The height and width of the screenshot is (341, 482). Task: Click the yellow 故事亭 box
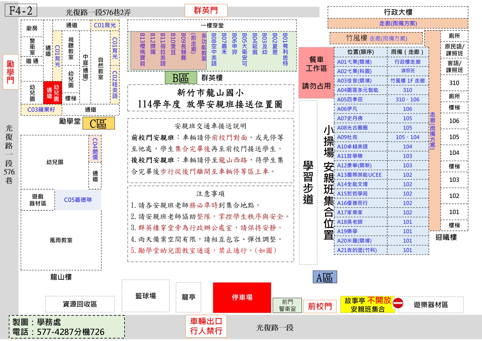point(367,305)
